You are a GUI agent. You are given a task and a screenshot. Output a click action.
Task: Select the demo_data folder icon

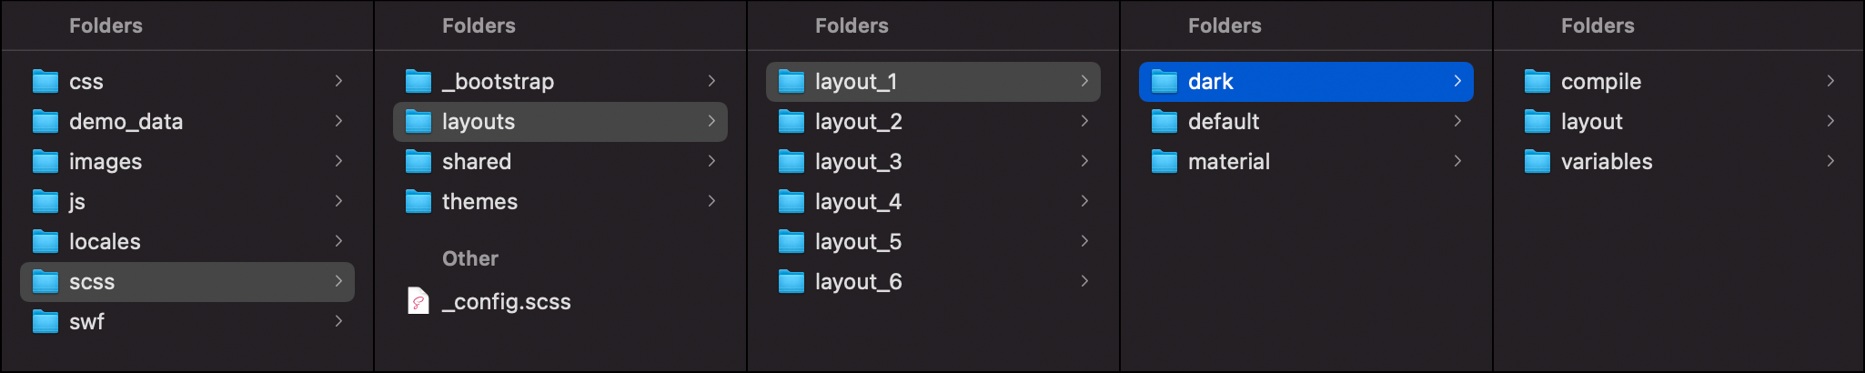point(45,122)
